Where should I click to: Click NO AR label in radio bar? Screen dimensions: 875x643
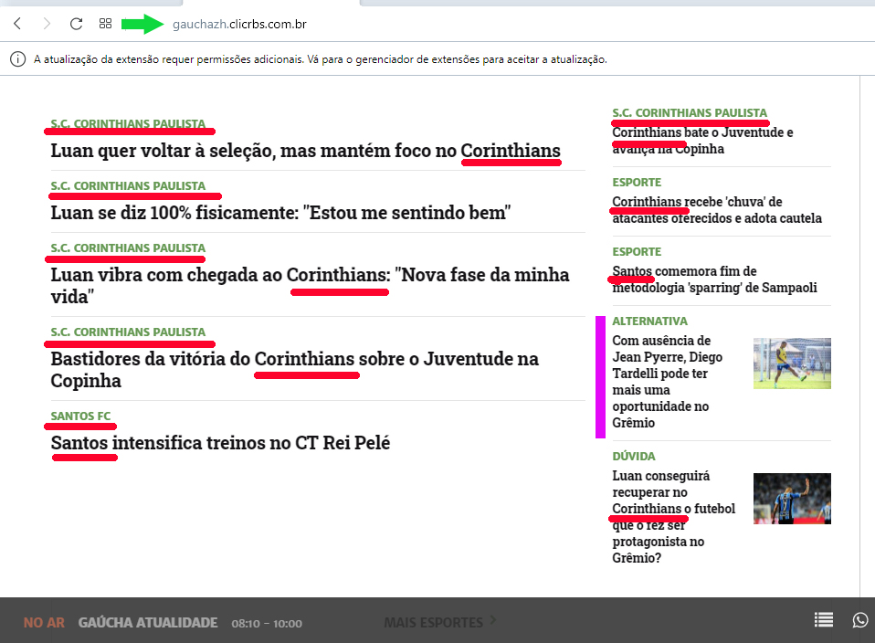[x=44, y=622]
